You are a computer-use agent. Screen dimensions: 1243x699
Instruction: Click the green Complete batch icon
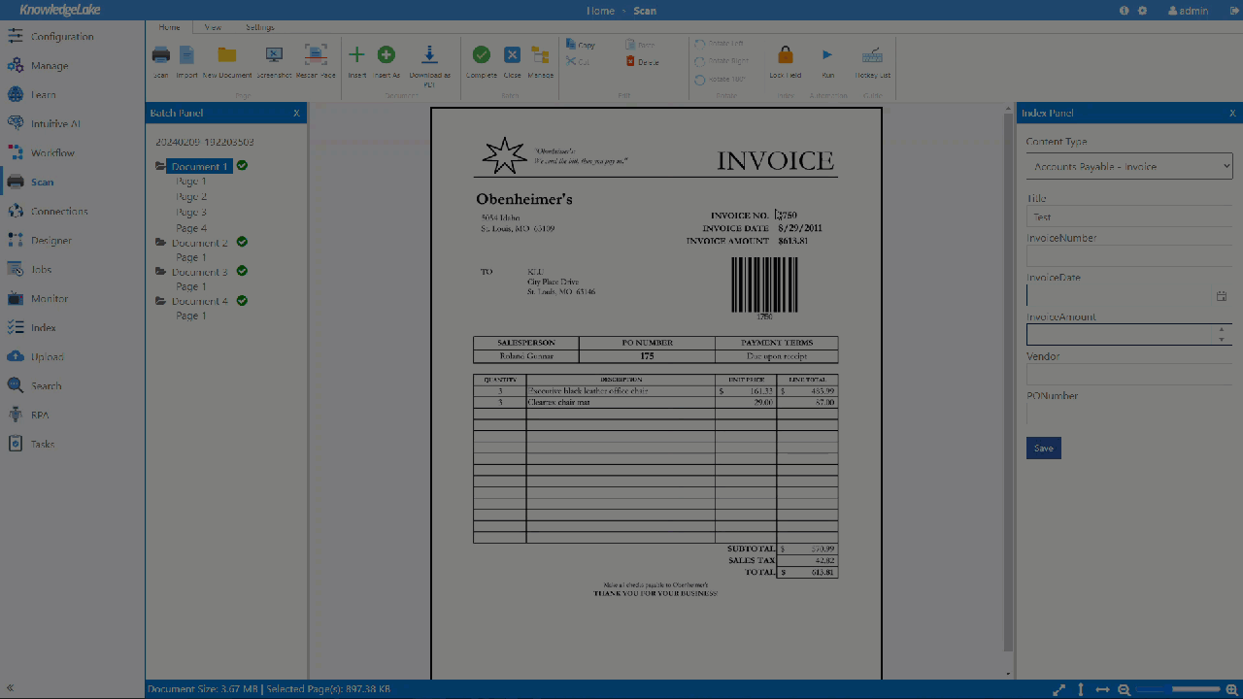click(482, 55)
